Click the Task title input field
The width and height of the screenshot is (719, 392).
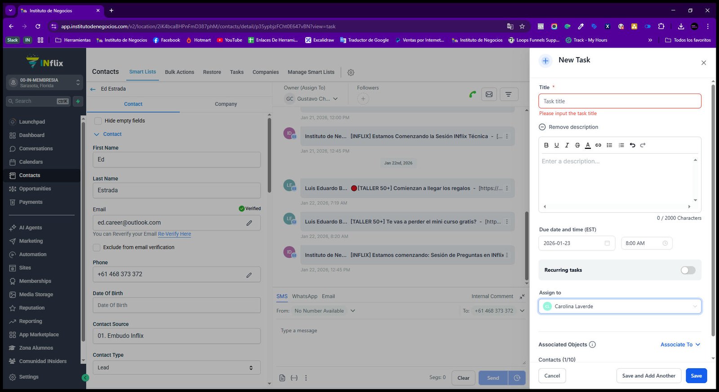620,101
